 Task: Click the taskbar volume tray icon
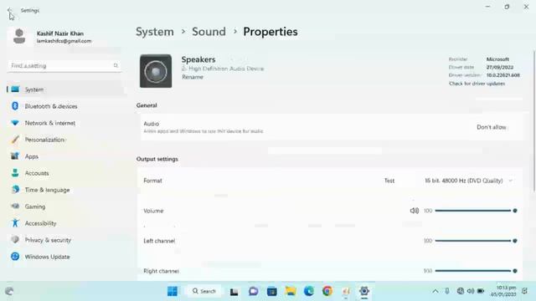(471, 291)
